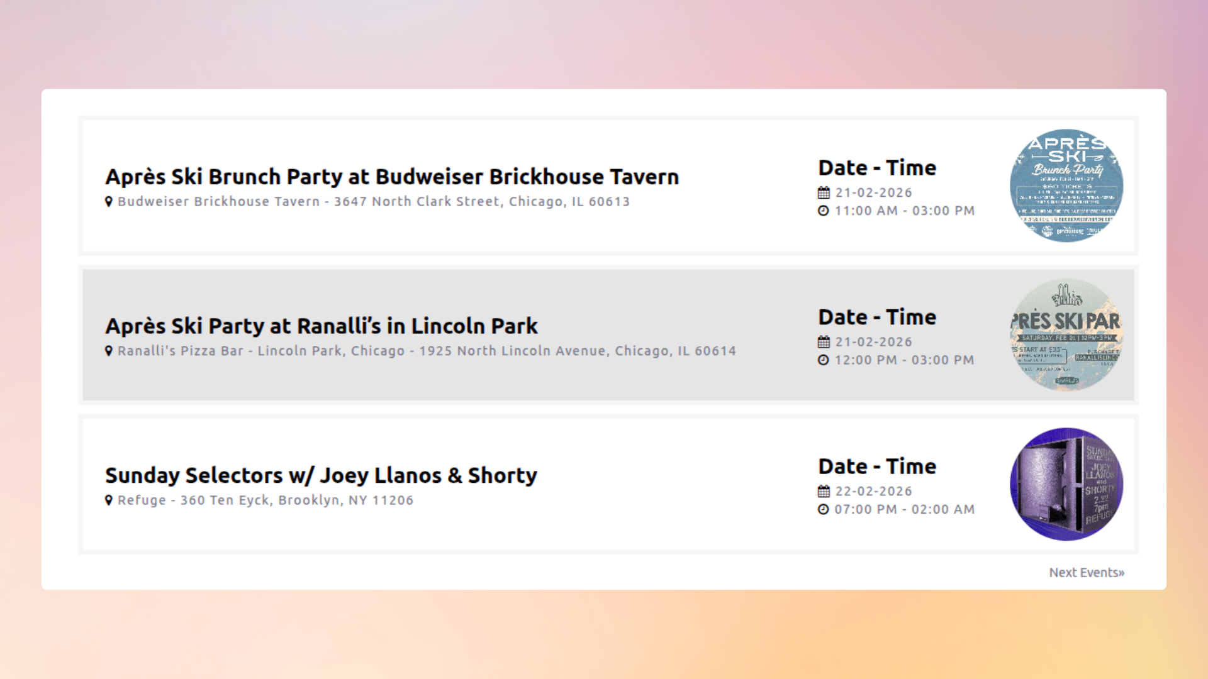Viewport: 1208px width, 679px height.
Task: Click the calendar icon for Ranalli's event
Action: (x=823, y=341)
